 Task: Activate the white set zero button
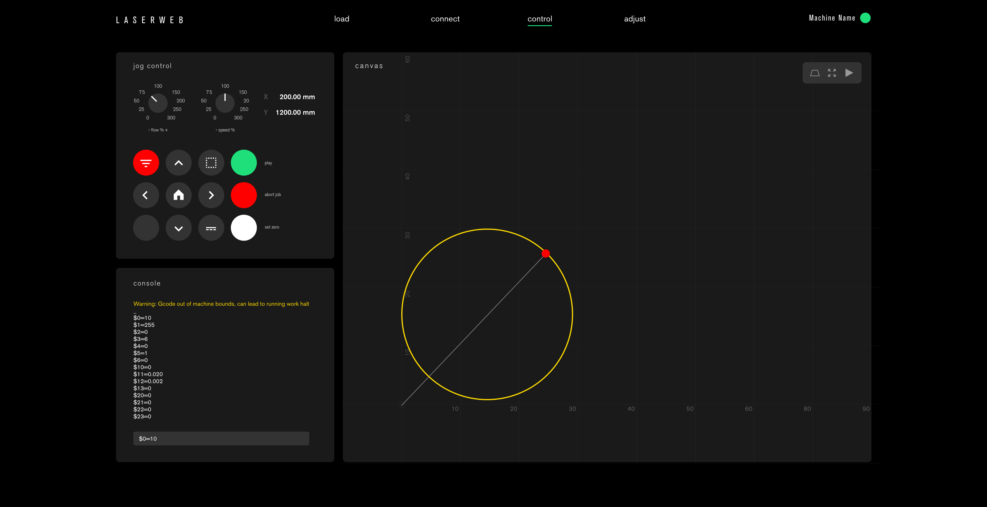(x=243, y=227)
